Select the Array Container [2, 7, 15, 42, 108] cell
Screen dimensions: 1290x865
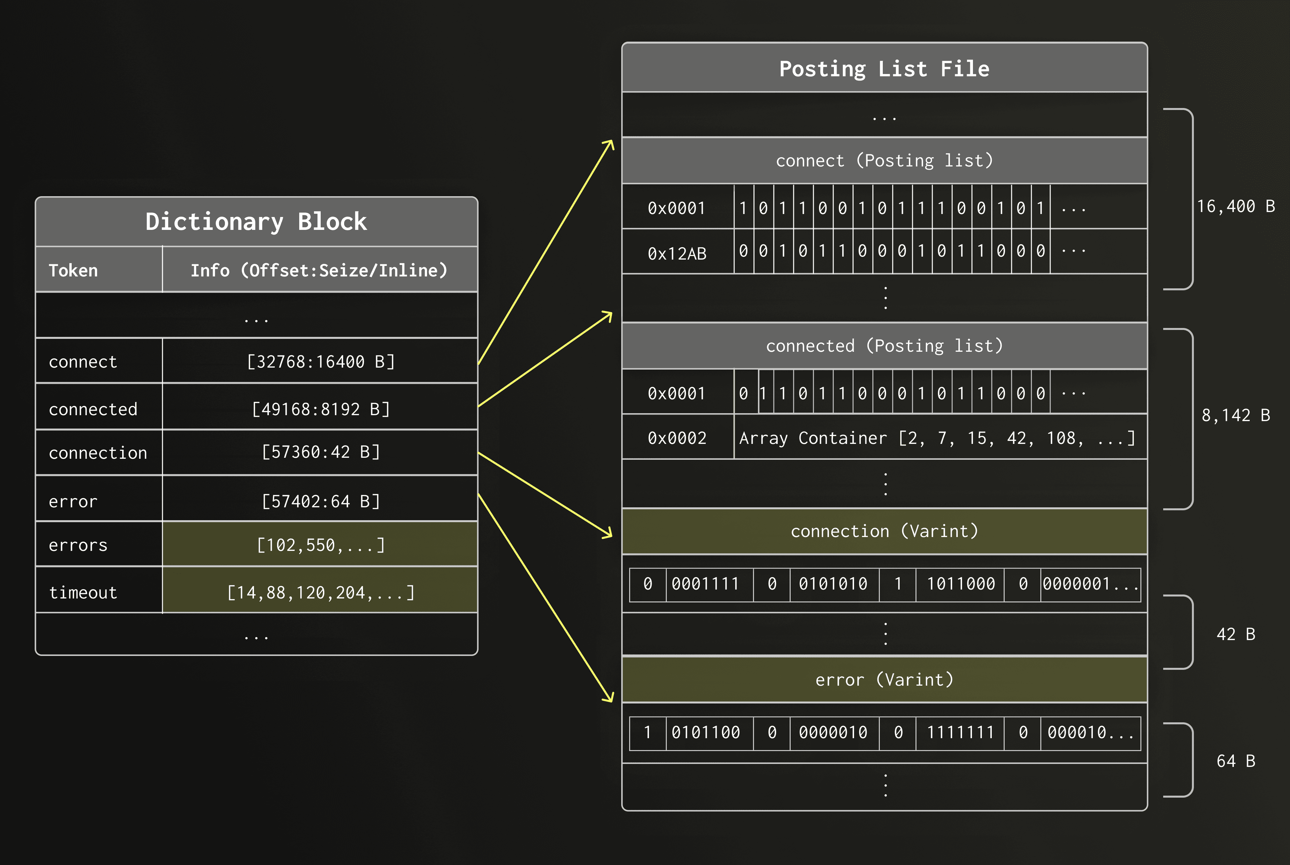(938, 438)
